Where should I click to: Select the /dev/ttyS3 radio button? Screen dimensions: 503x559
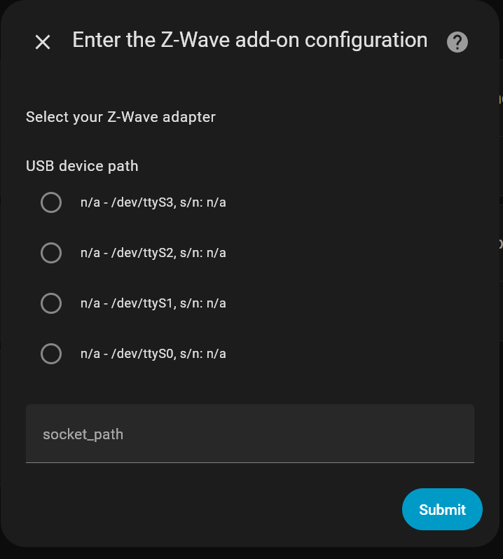(51, 202)
